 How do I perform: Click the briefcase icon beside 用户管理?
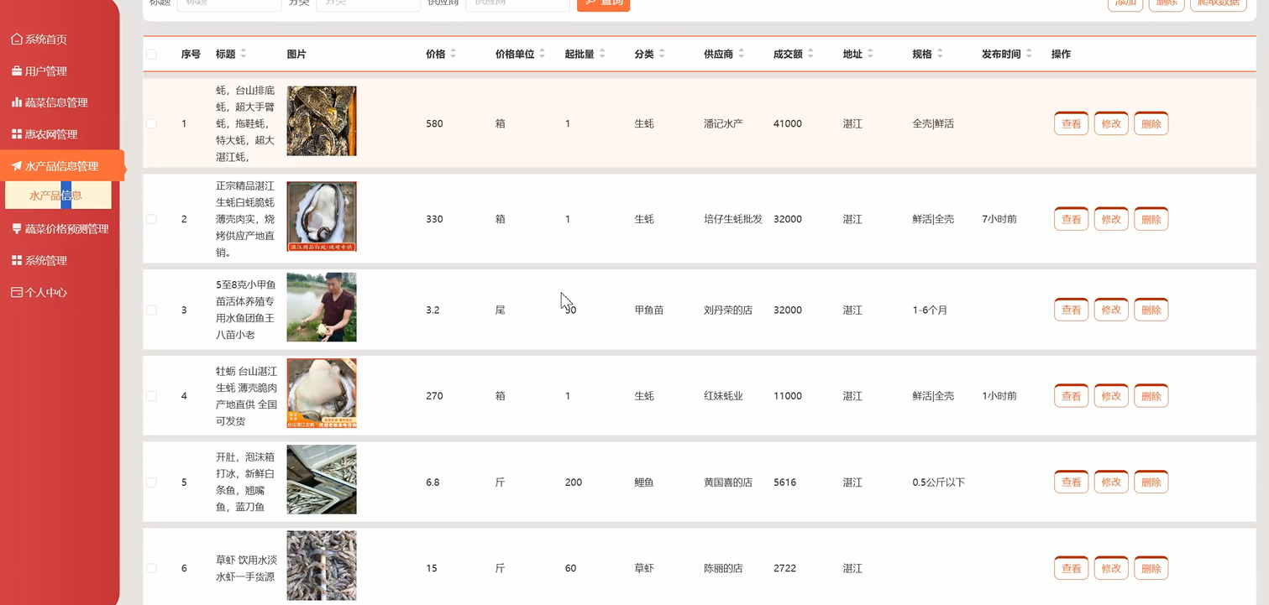click(17, 71)
